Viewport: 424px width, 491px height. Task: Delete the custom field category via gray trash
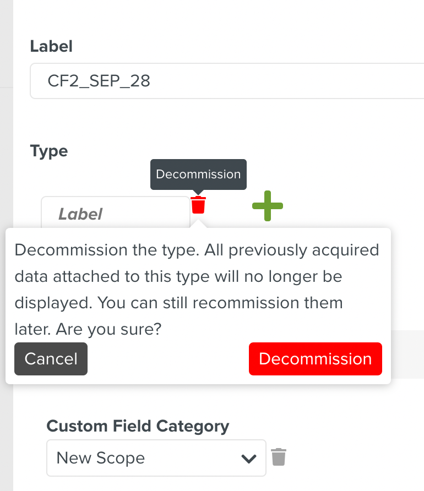279,457
